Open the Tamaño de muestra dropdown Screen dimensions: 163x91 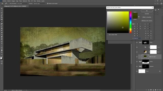click(23, 4)
